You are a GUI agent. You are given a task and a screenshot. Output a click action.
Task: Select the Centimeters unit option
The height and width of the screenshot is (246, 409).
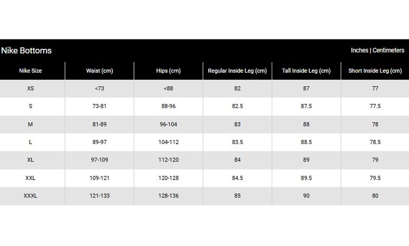coord(388,50)
